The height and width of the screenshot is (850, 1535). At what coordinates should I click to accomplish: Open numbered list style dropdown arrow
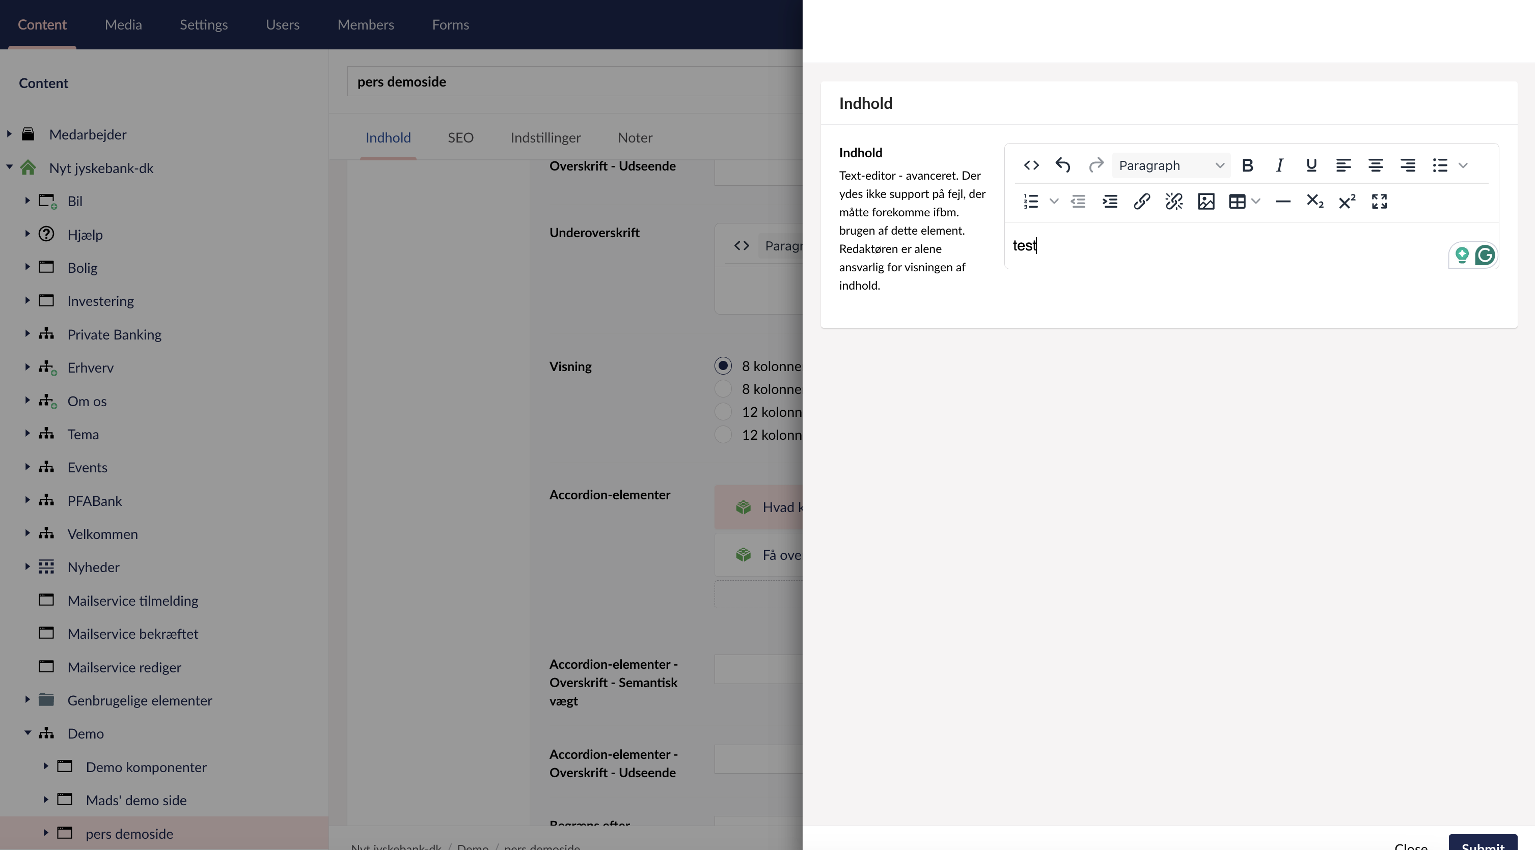click(1054, 202)
